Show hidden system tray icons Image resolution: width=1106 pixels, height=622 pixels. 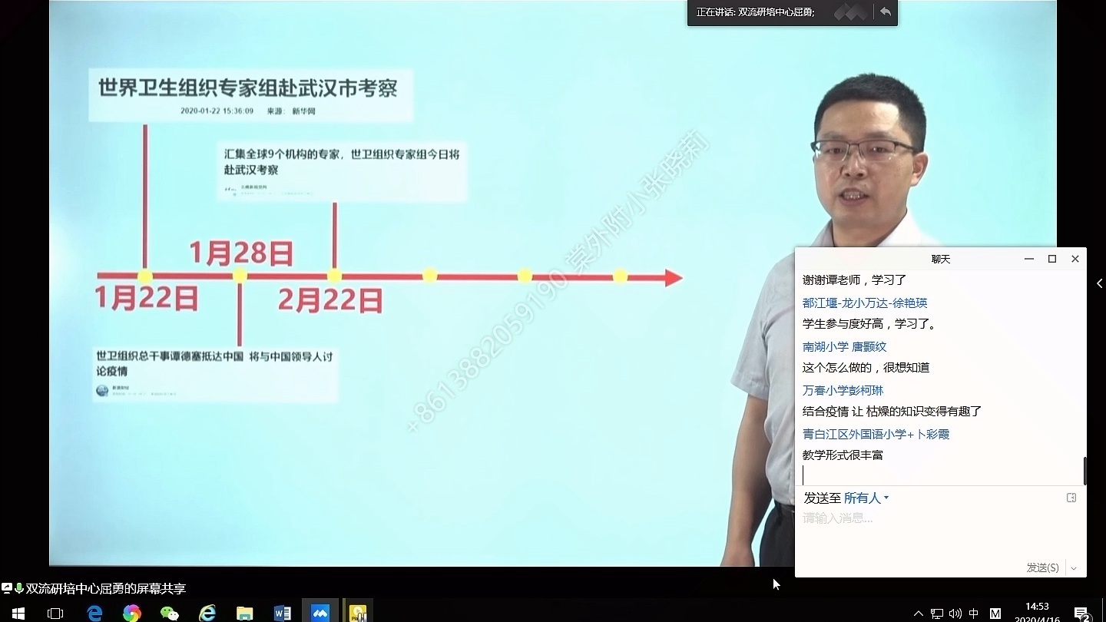[x=919, y=613]
